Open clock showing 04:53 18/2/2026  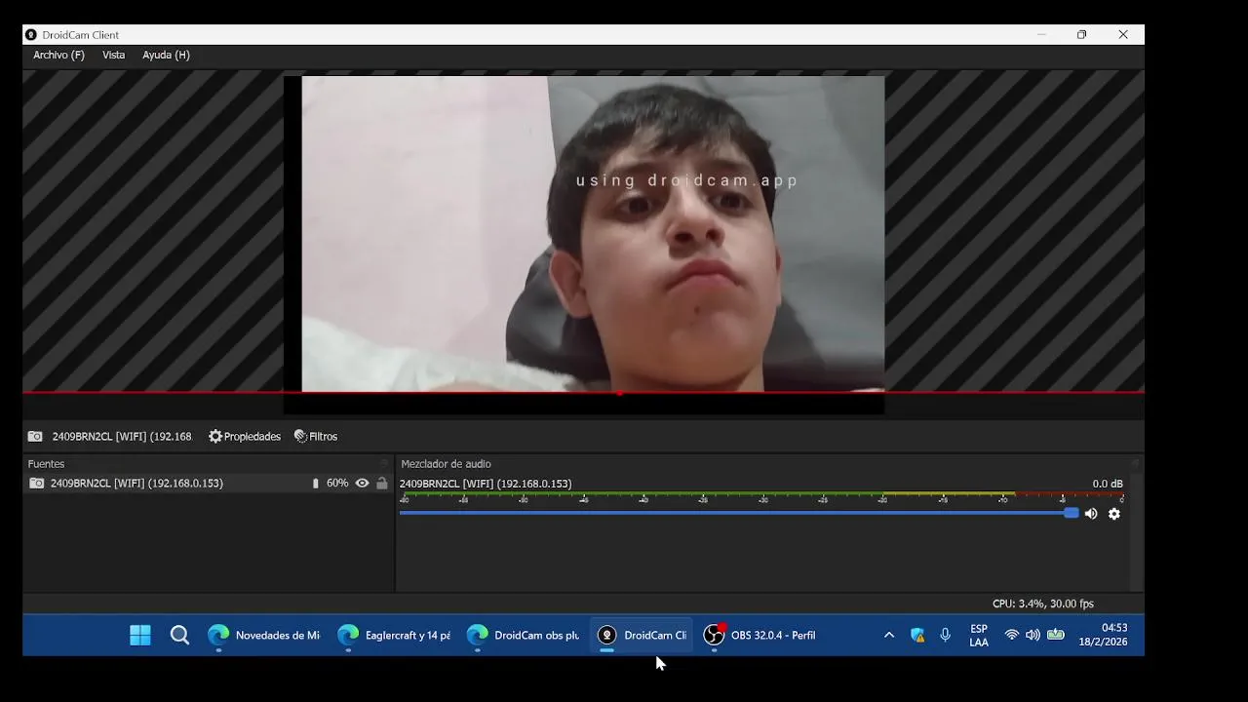click(x=1104, y=636)
